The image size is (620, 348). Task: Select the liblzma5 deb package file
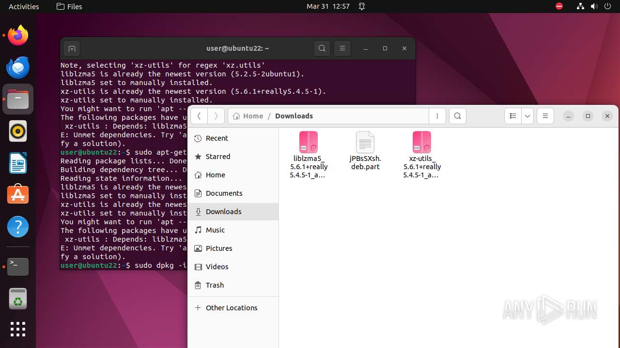309,155
